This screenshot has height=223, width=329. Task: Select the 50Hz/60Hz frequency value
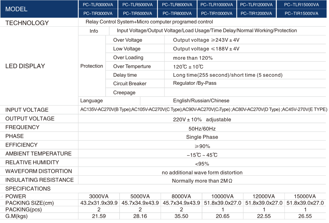(x=202, y=129)
